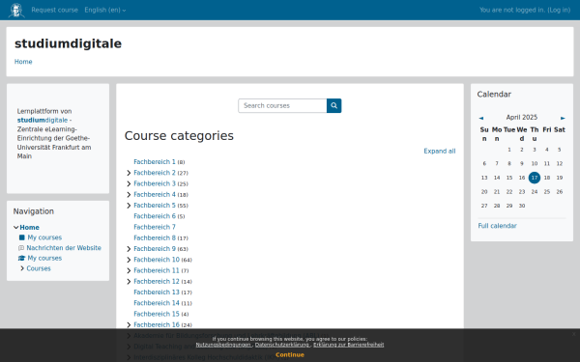Click the Log in link
Image resolution: width=580 pixels, height=362 pixels.
[x=560, y=10]
